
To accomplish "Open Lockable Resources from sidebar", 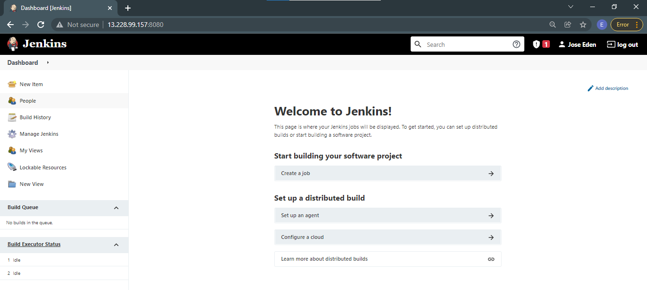I will (x=43, y=167).
